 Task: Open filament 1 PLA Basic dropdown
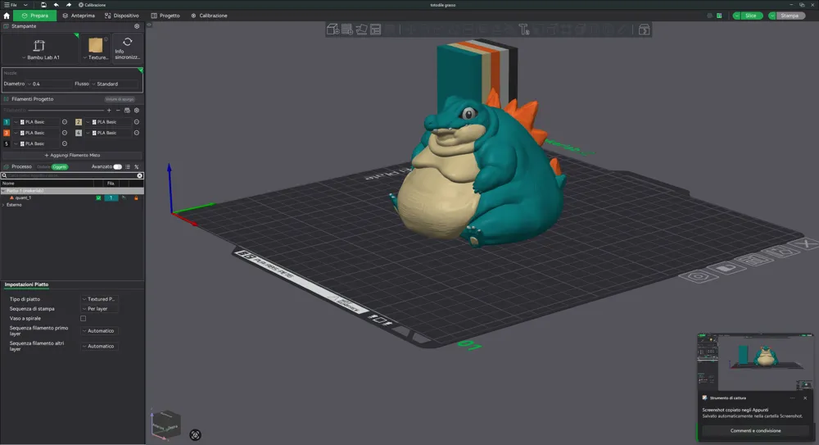click(x=36, y=122)
